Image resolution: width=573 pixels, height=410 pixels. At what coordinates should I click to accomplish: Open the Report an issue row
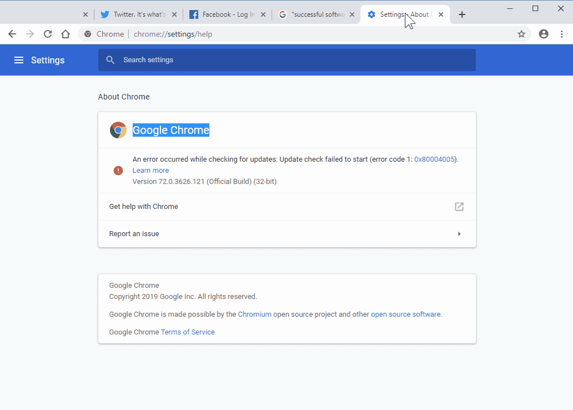287,234
